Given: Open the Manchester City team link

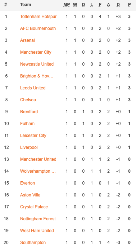Looking at the screenshot, I should [x=36, y=52].
